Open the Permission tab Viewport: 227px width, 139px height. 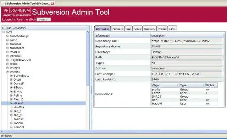[118, 29]
